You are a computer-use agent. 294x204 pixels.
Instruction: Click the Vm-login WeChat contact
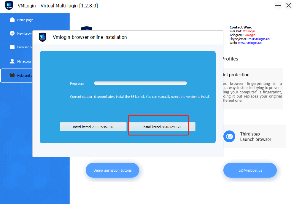click(249, 31)
